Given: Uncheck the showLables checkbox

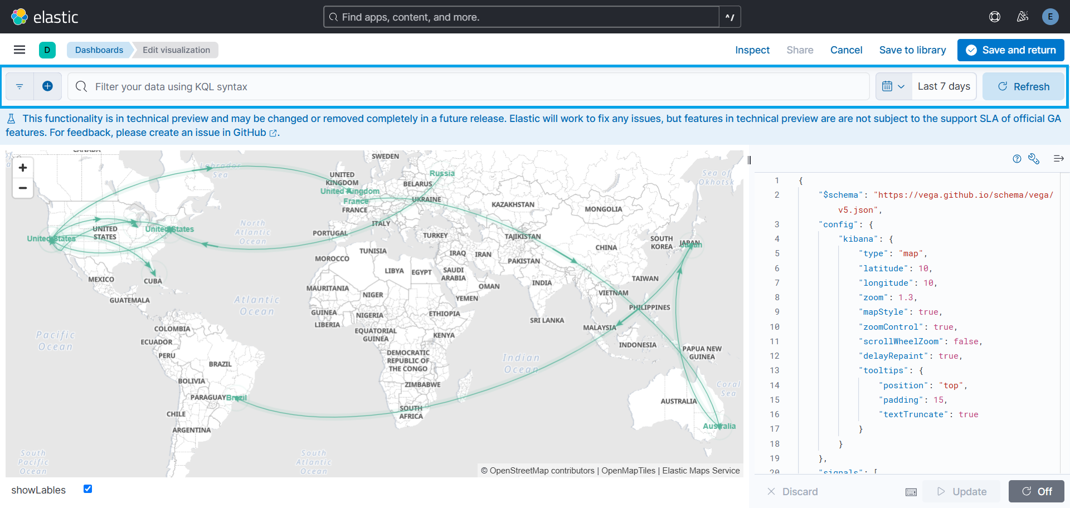Looking at the screenshot, I should pyautogui.click(x=87, y=489).
